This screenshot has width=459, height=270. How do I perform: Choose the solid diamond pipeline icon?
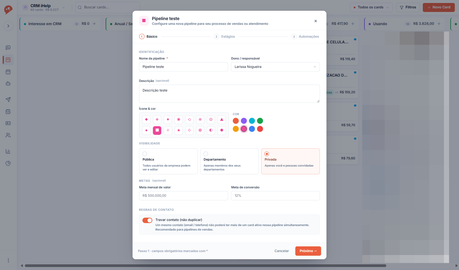point(146,120)
